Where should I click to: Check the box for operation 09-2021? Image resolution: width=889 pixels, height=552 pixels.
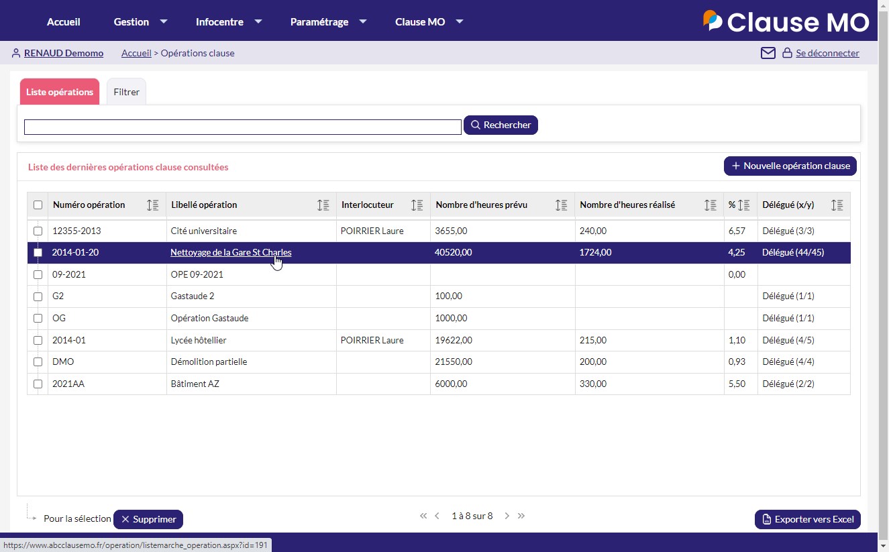click(x=38, y=275)
